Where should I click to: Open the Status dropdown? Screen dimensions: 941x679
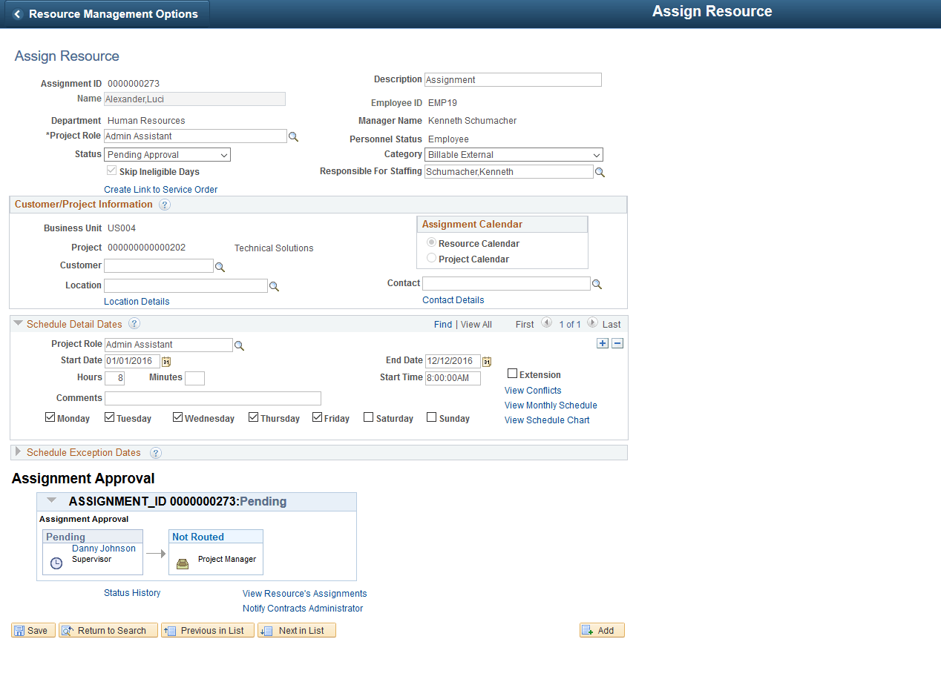(x=225, y=154)
